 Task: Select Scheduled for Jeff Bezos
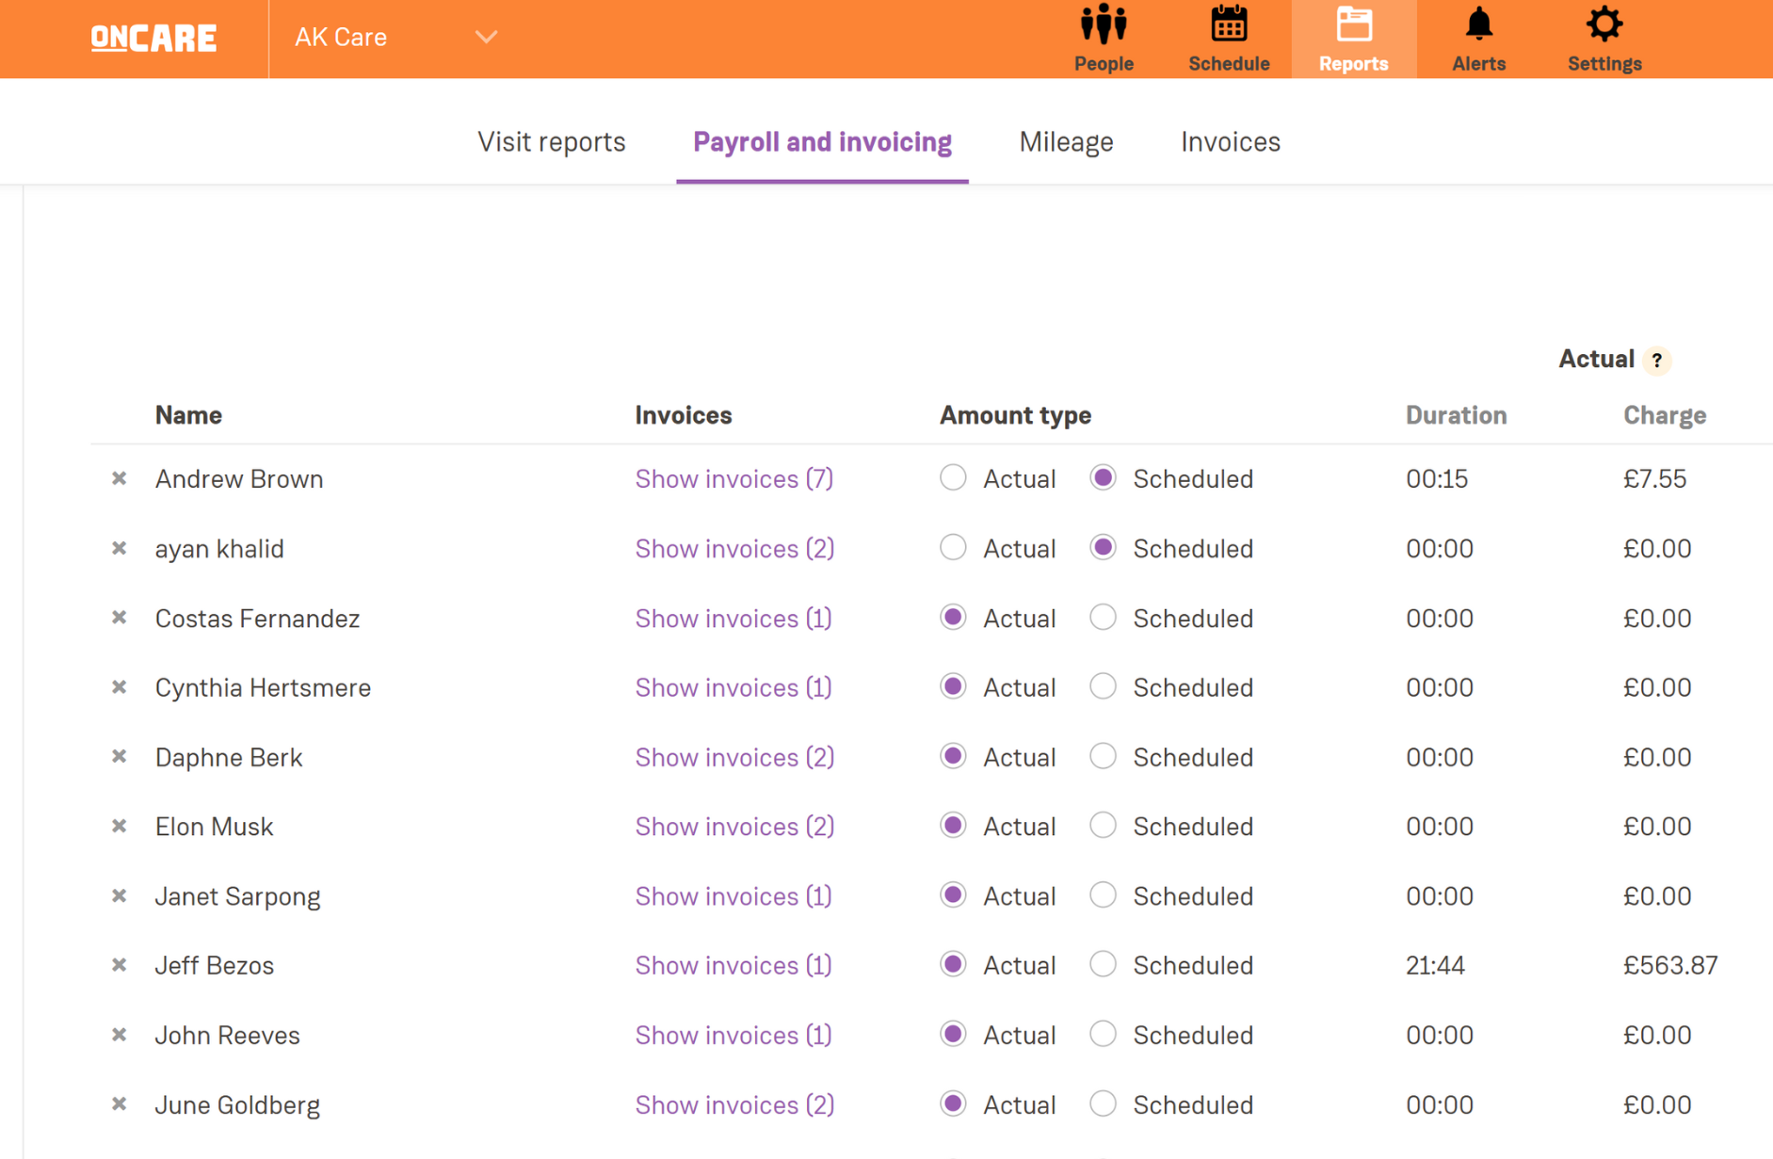coord(1103,964)
